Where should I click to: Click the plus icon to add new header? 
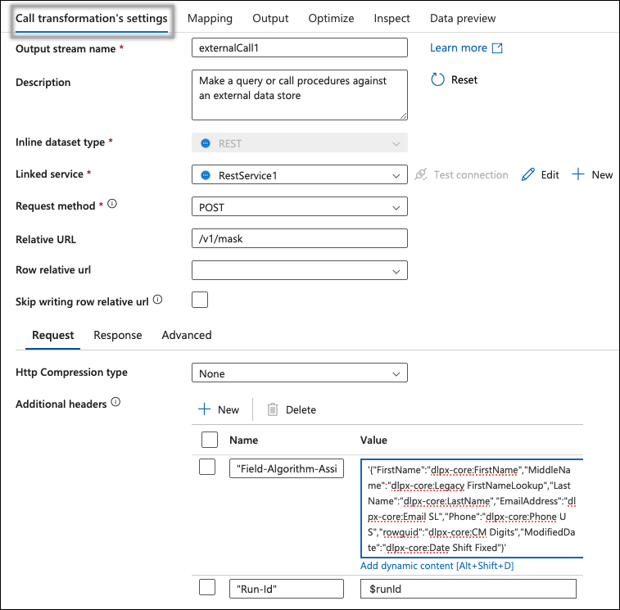click(205, 409)
